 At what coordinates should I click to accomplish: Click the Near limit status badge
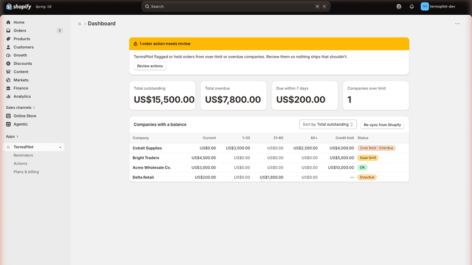coord(368,158)
